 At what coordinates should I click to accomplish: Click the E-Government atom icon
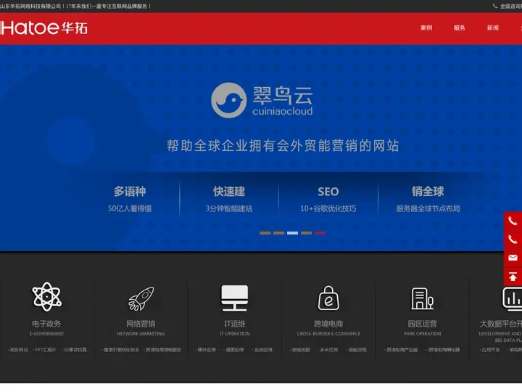pos(46,297)
